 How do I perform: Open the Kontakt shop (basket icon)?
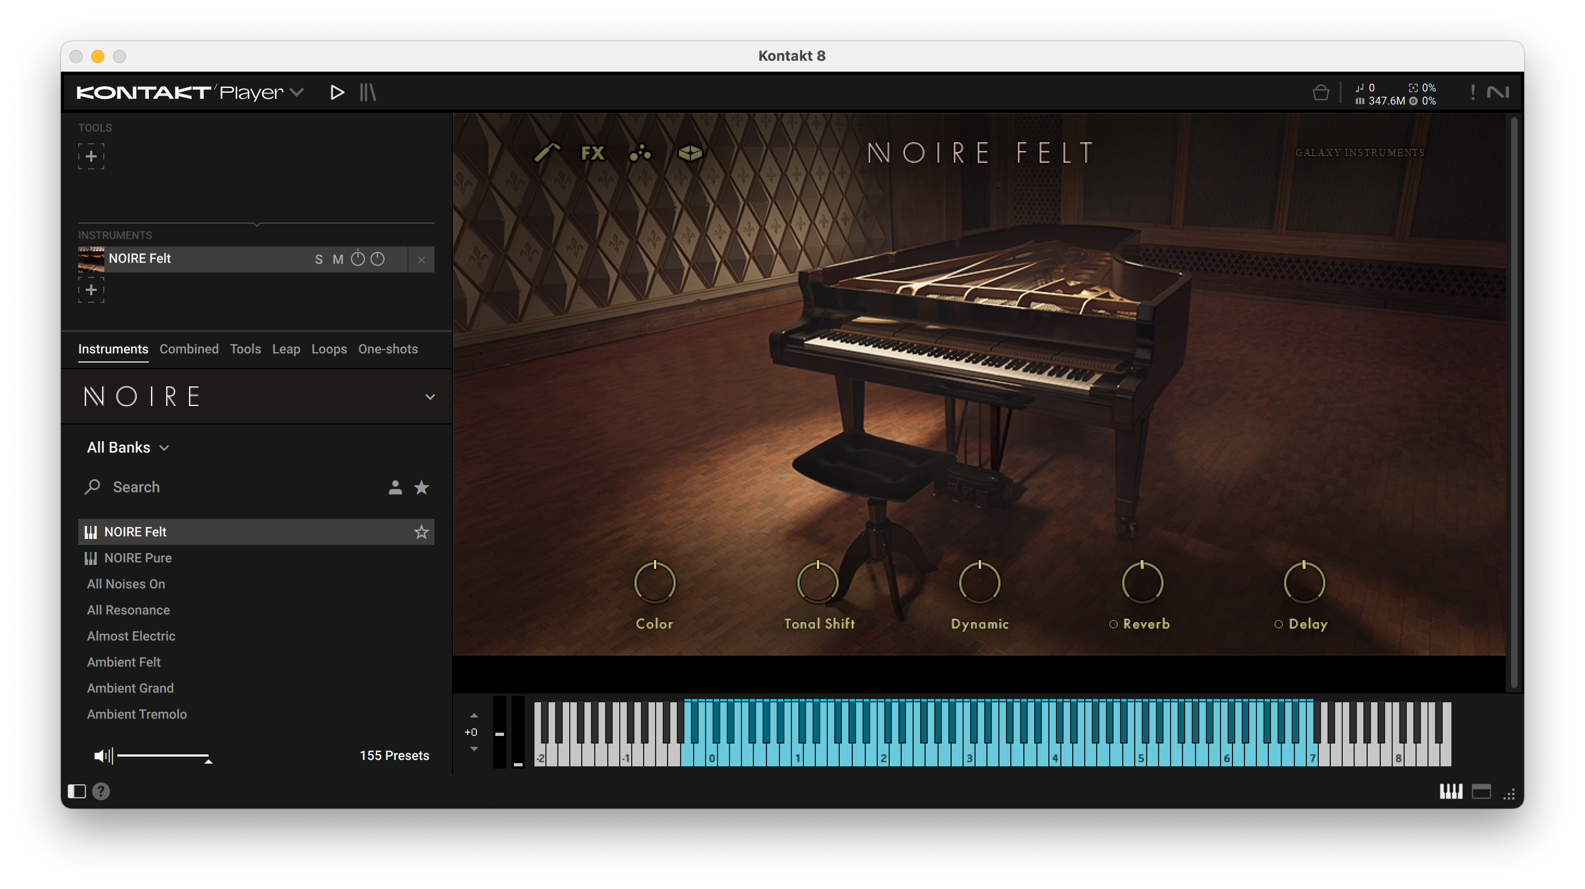click(1321, 92)
